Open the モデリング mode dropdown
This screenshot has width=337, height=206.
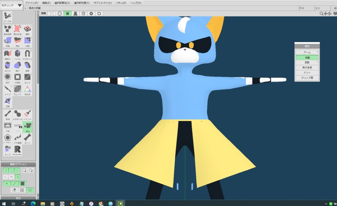click(12, 5)
